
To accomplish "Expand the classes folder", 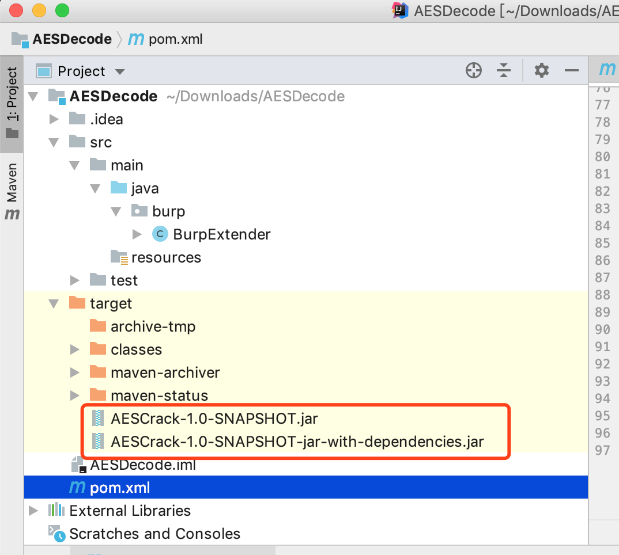I will 74,349.
